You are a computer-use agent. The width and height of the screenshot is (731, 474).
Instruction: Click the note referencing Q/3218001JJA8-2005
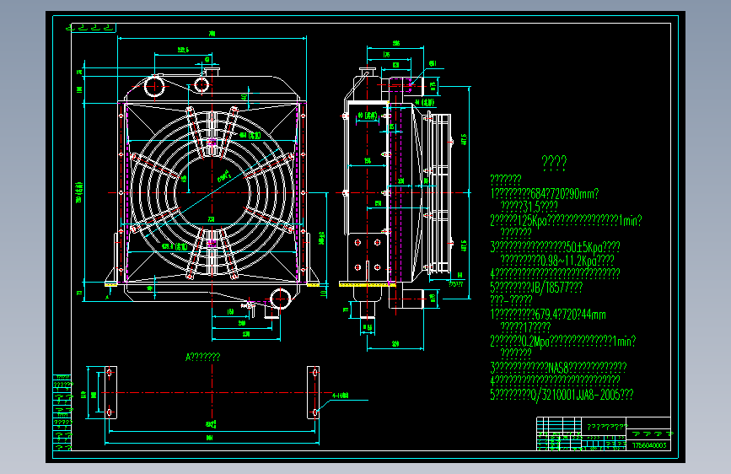[562, 395]
